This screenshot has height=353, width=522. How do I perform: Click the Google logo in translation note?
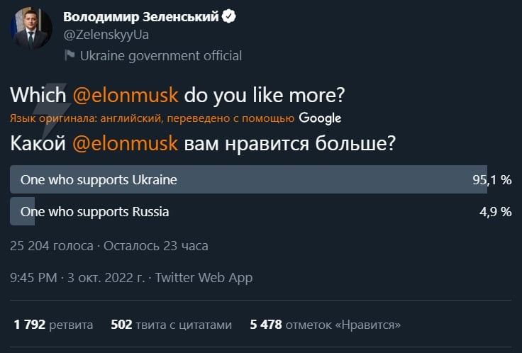[320, 118]
